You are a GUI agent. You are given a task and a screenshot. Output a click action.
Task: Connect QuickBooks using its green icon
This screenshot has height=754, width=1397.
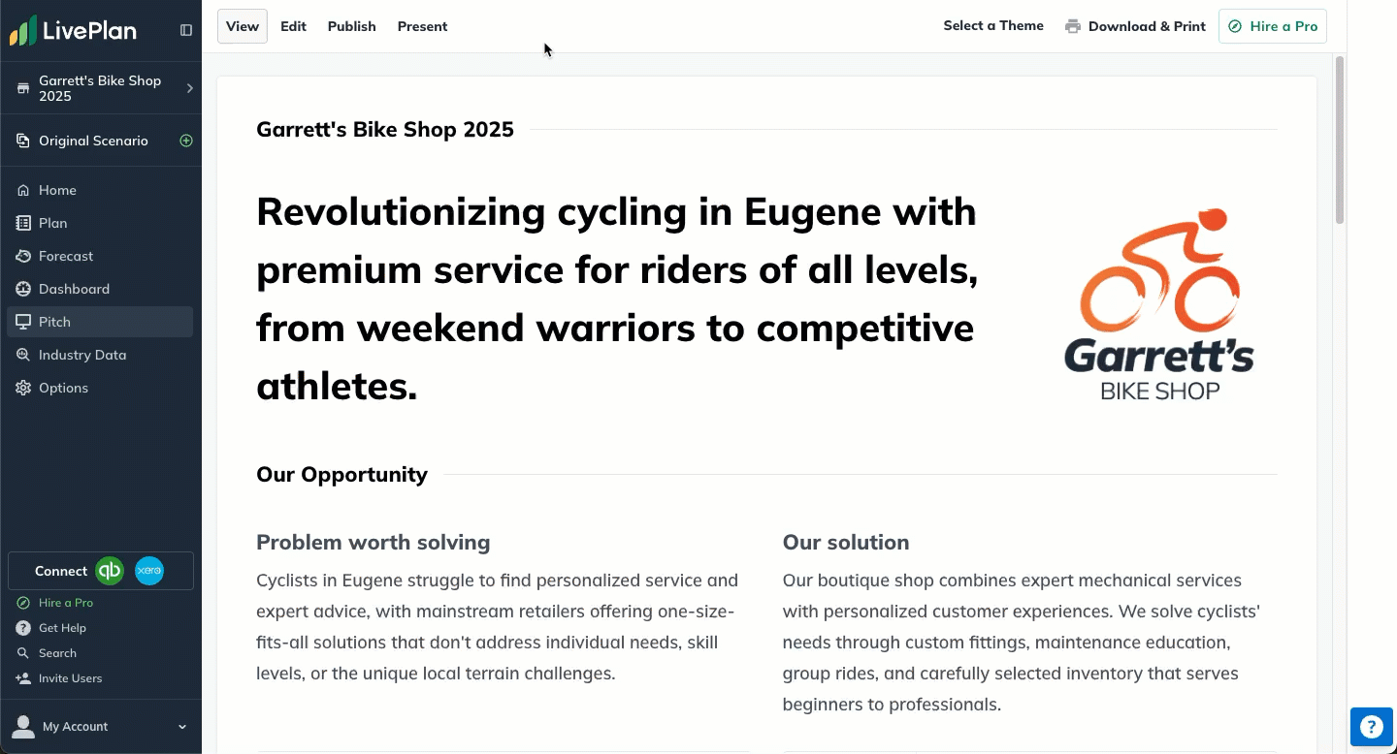(x=110, y=571)
